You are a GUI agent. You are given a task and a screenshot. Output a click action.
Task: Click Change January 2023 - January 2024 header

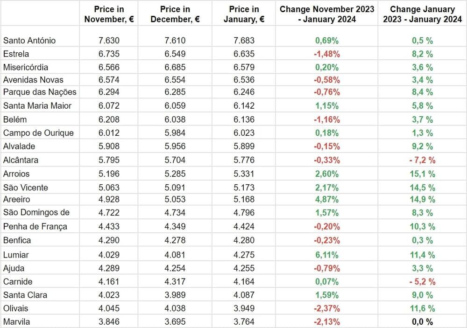[422, 14]
